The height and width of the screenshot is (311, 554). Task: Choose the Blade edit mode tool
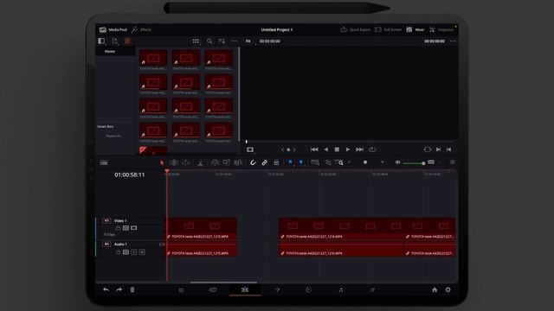(x=200, y=163)
